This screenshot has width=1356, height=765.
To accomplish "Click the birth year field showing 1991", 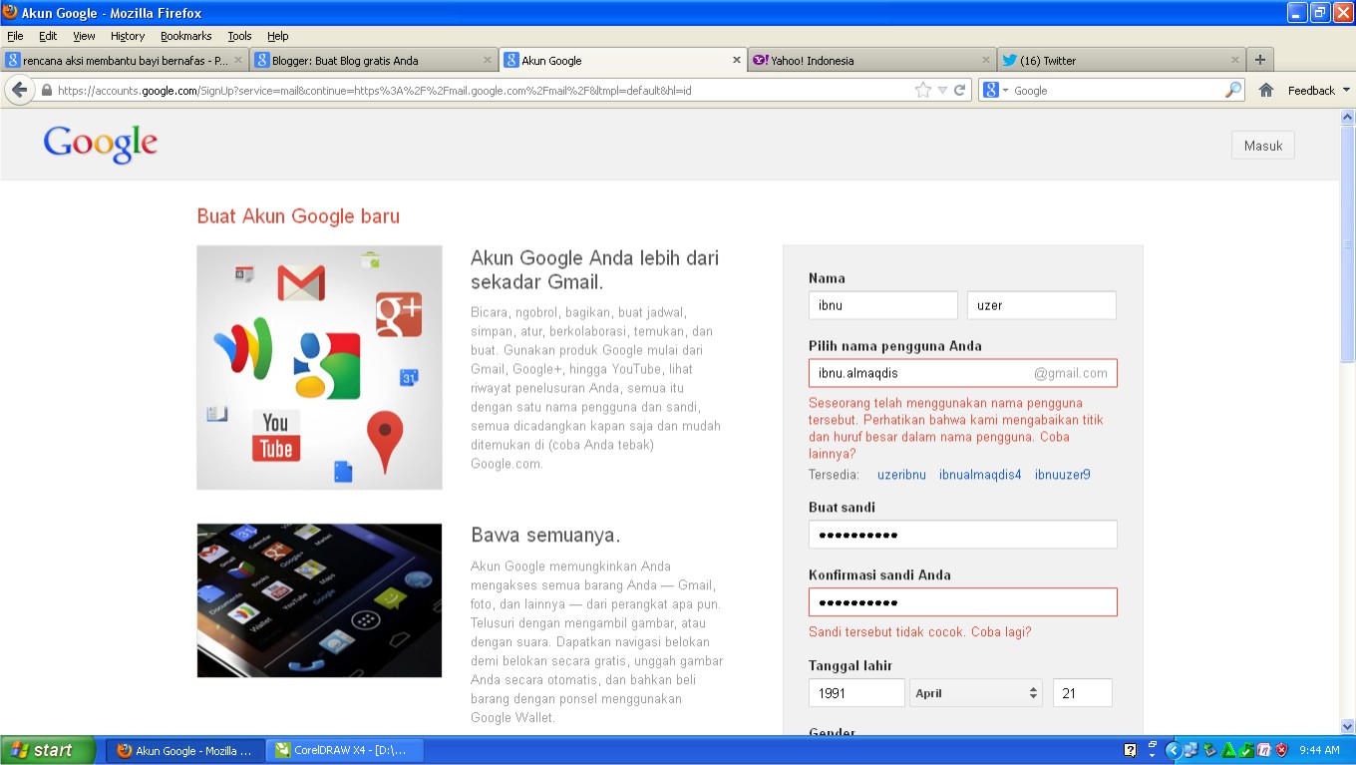I will click(856, 693).
